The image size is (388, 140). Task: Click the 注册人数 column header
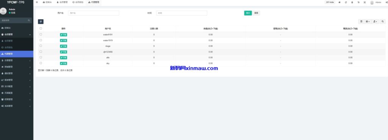pyautogui.click(x=154, y=29)
